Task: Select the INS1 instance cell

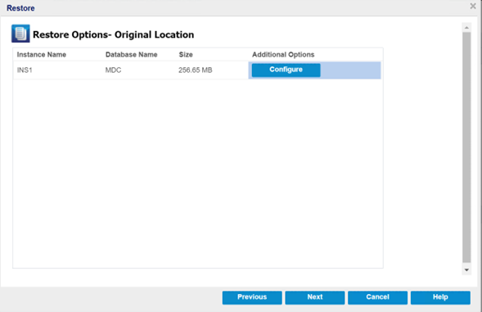Action: 25,70
